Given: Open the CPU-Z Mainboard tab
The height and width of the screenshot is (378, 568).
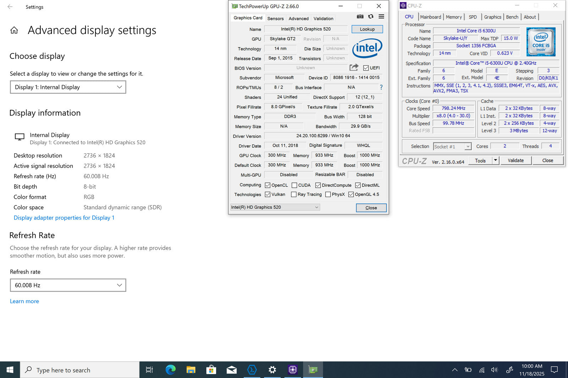Looking at the screenshot, I should (430, 17).
